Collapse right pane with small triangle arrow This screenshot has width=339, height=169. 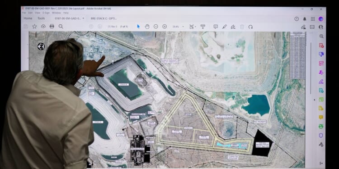(315, 100)
